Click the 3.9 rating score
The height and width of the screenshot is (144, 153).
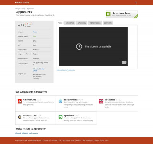coord(21,26)
